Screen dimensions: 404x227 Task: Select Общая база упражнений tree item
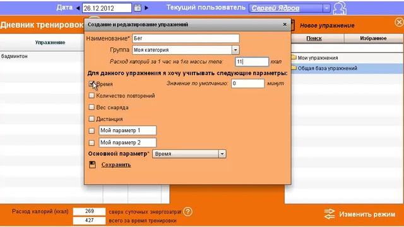tap(328, 68)
